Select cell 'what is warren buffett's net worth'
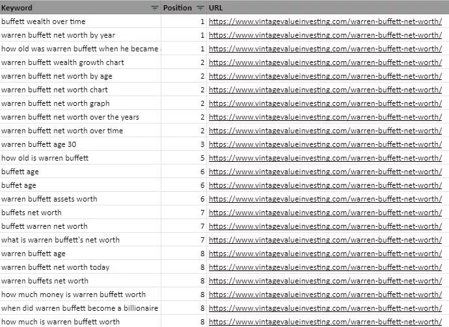449x327 pixels. click(x=81, y=240)
